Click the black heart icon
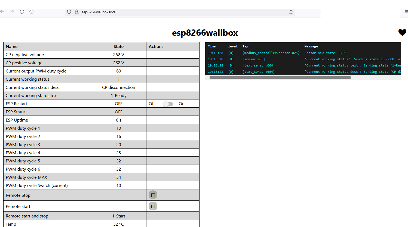Screen dimensions: 408x227 402,32
